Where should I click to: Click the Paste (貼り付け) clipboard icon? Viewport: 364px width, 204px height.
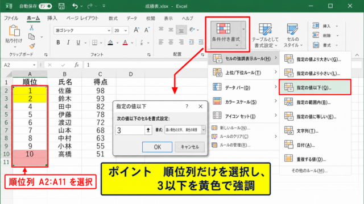14,31
